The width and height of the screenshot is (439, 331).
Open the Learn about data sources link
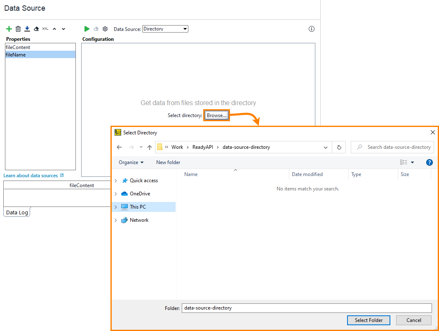coord(31,175)
